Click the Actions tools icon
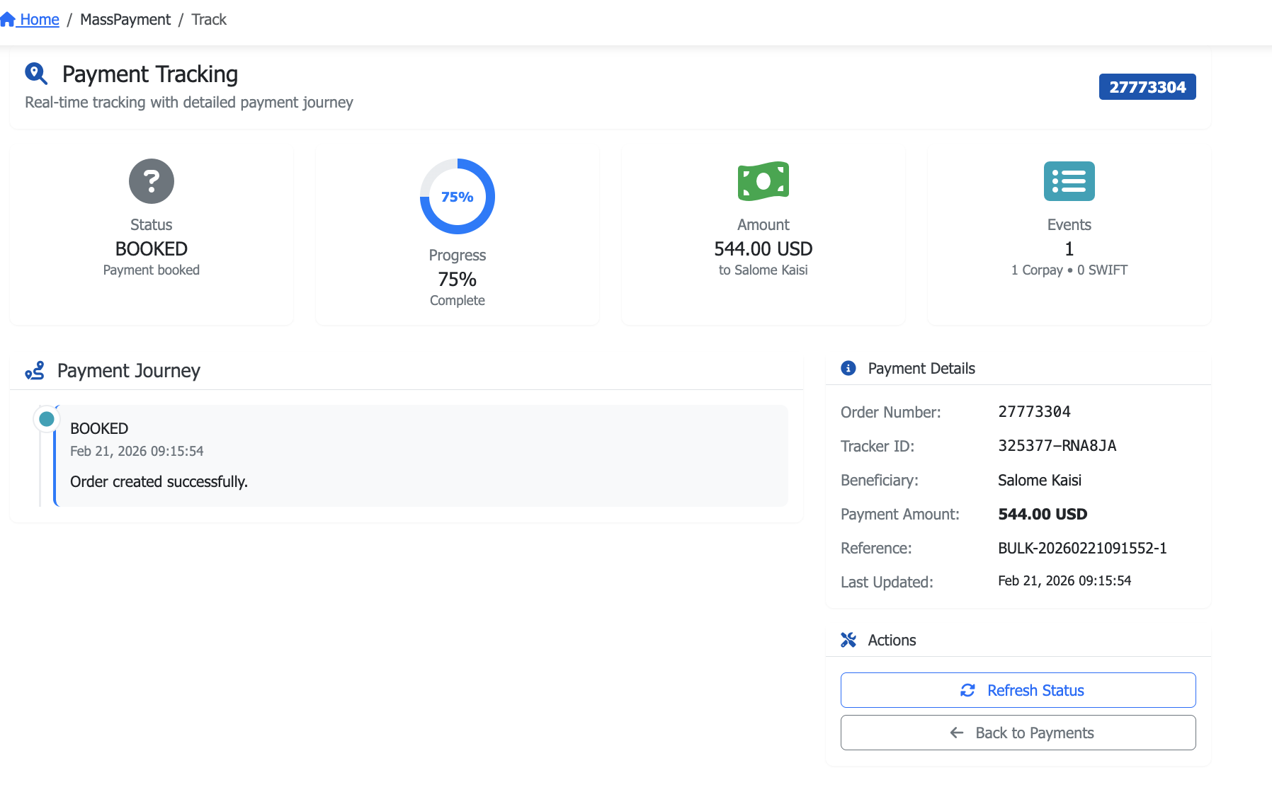Screen dimensions: 1272x797 pos(848,640)
